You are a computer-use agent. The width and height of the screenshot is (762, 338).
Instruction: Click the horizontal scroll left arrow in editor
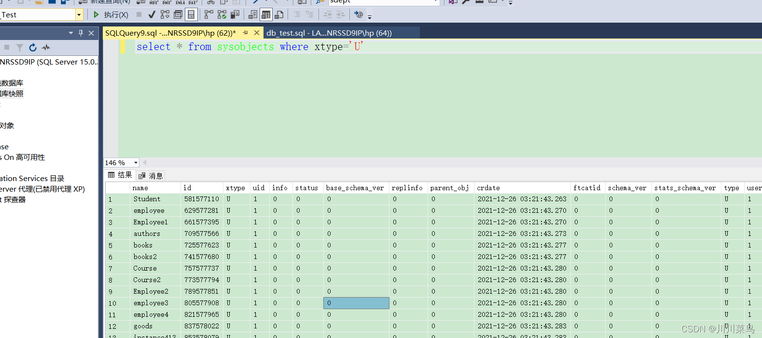pos(145,163)
